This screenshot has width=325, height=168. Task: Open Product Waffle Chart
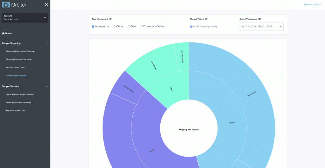coord(15,68)
